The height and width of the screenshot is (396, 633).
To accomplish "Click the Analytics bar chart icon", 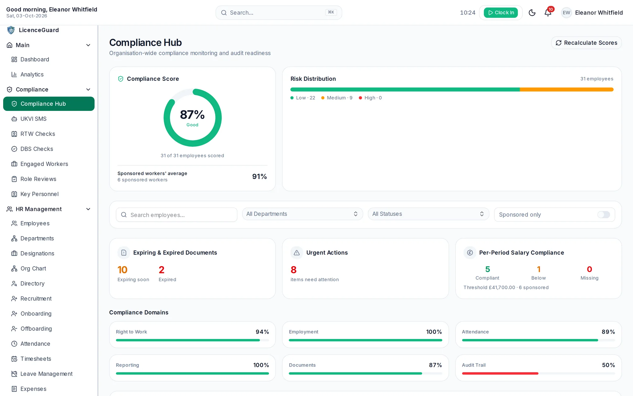I will pyautogui.click(x=14, y=74).
